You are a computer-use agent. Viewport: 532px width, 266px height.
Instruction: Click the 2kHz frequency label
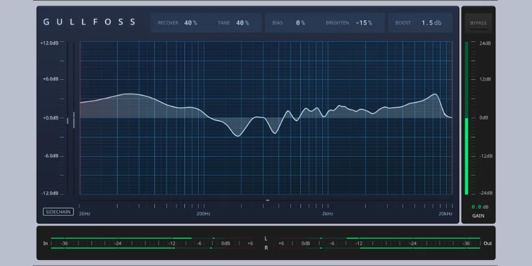(327, 214)
